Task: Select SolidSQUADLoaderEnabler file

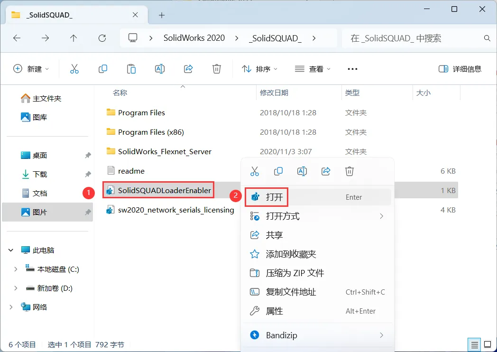Action: point(158,190)
